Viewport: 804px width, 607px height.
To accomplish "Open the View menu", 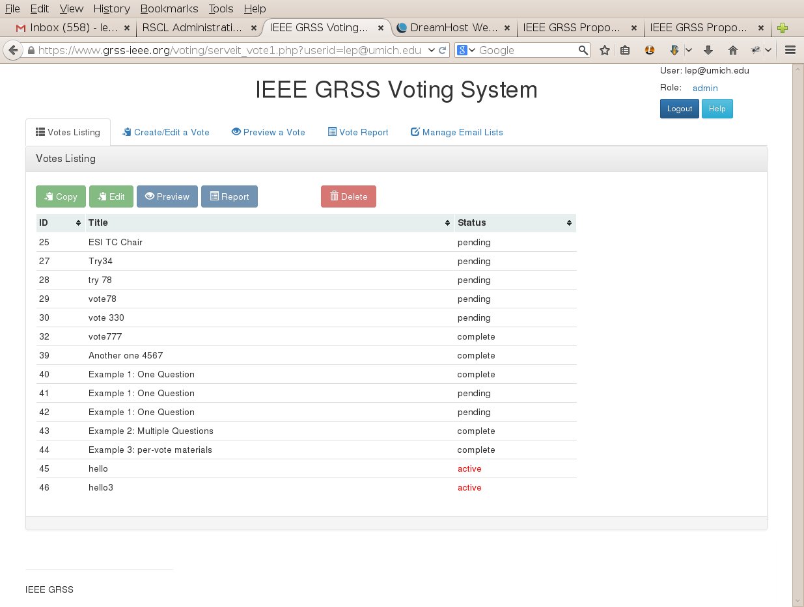I will [x=71, y=8].
